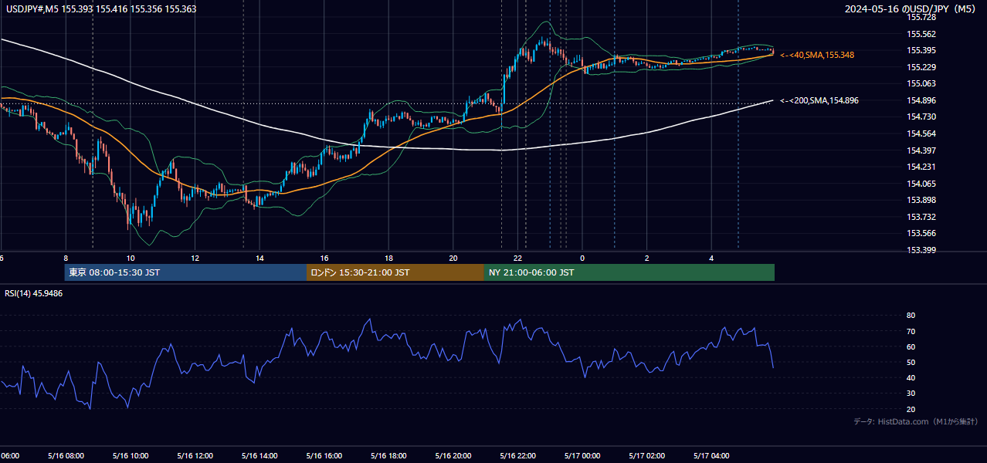
Task: Click the RSI axis level 40
Action: 911,377
